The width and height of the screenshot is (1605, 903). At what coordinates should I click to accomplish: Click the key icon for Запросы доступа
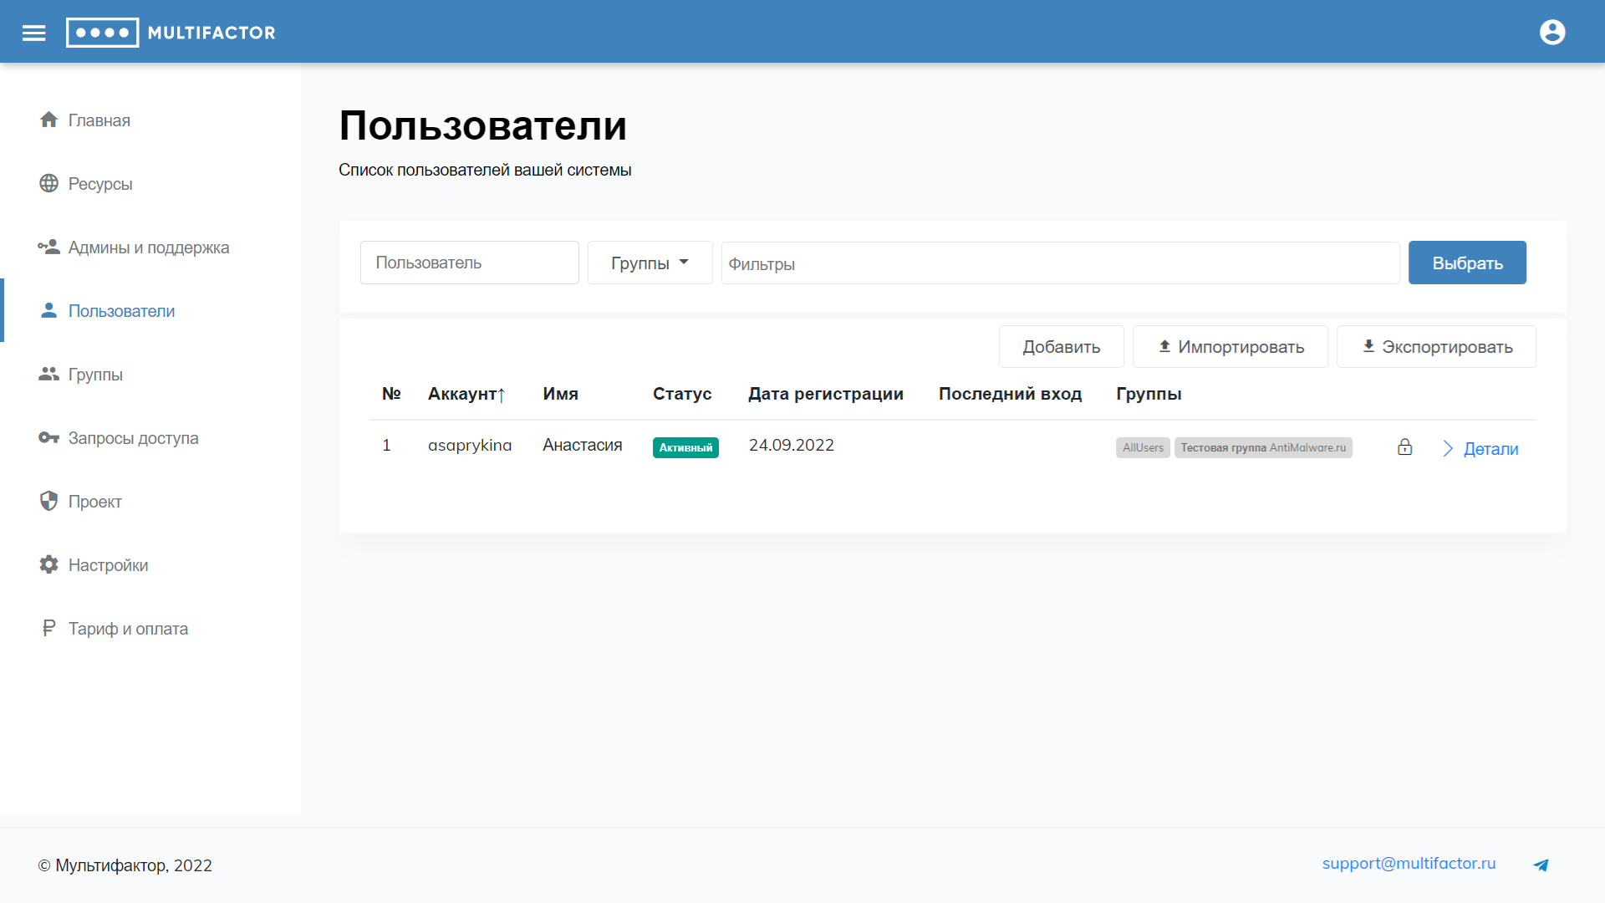[48, 437]
